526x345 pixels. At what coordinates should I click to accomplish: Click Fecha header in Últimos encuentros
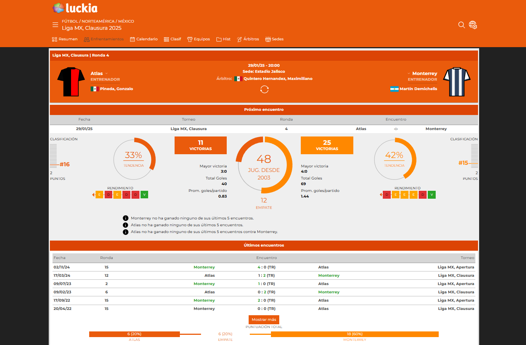click(x=60, y=258)
